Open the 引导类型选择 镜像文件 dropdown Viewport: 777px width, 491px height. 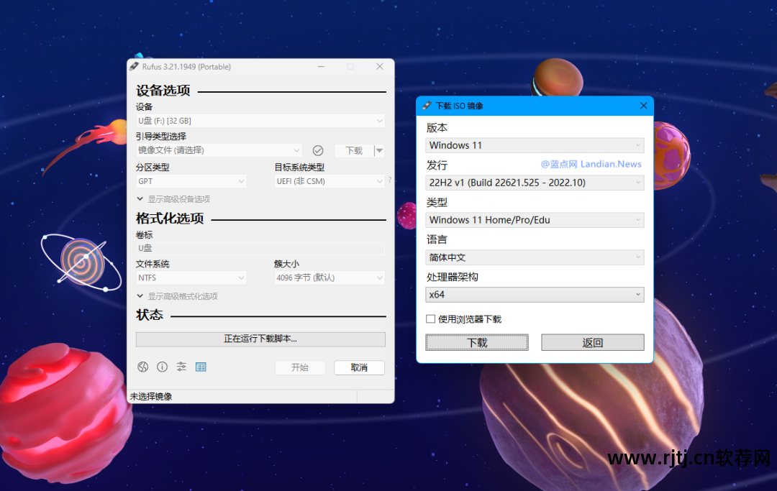(x=219, y=150)
